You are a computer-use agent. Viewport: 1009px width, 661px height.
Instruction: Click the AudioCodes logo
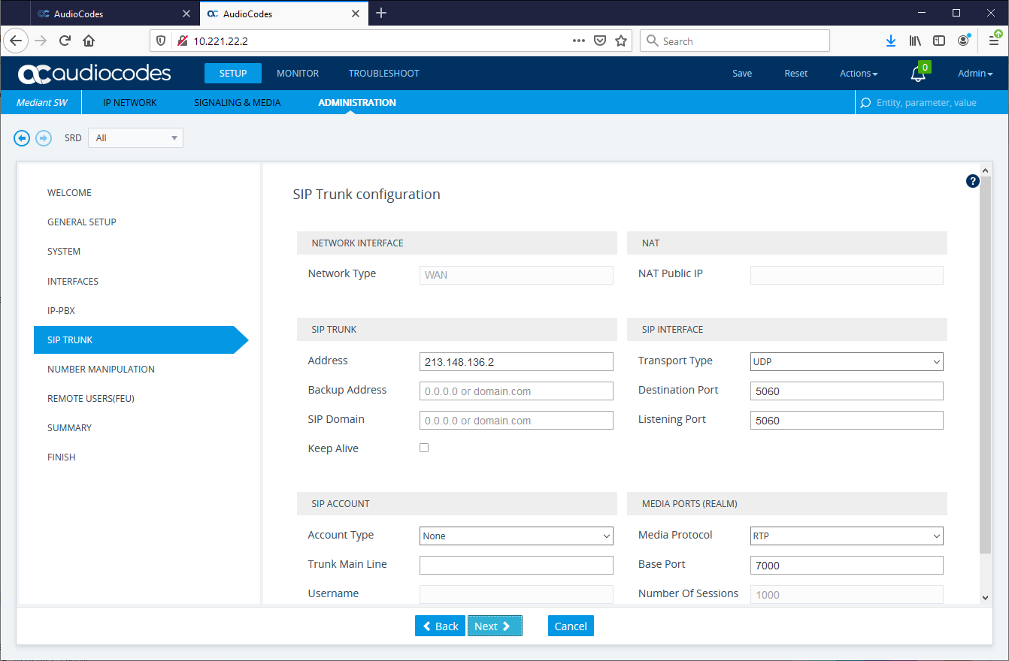(x=95, y=74)
